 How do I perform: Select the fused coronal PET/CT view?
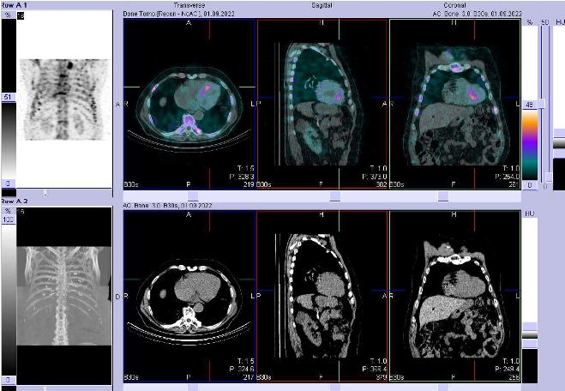454,101
